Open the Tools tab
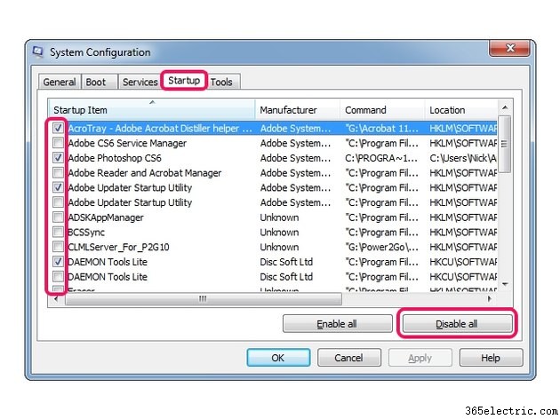 (x=221, y=82)
